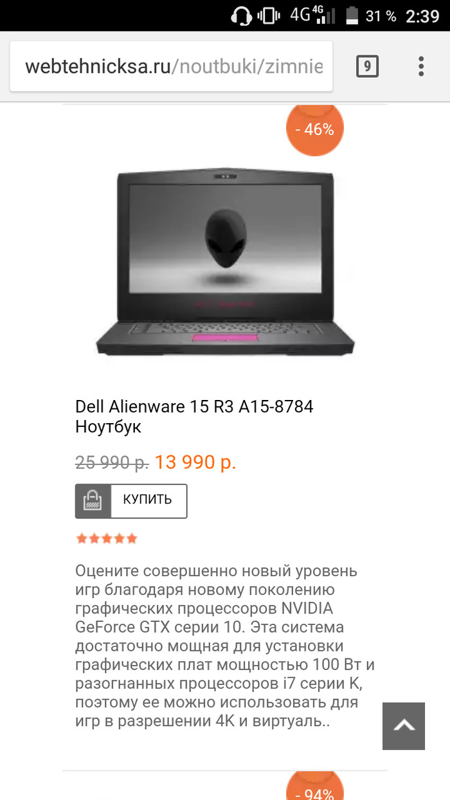Tap the 31 % battery percentage text
450x800 pixels.
click(x=381, y=16)
